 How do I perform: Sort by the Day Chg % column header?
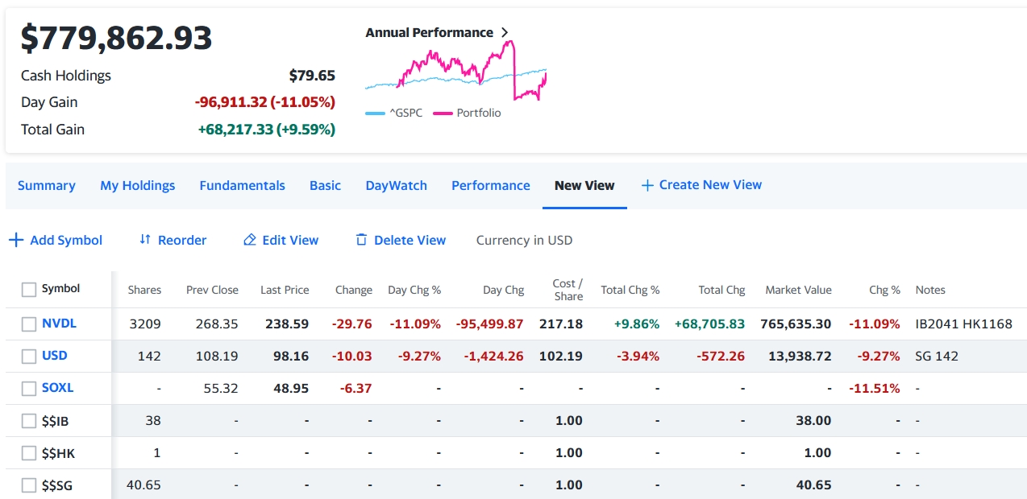click(414, 290)
